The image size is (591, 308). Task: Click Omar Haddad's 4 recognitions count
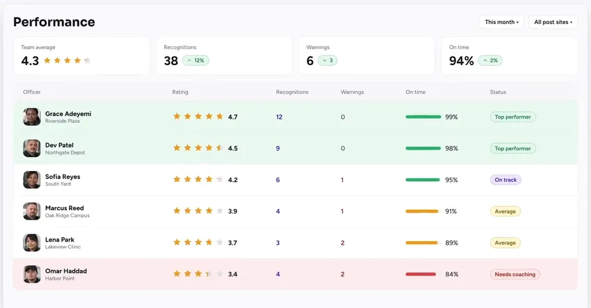click(278, 274)
